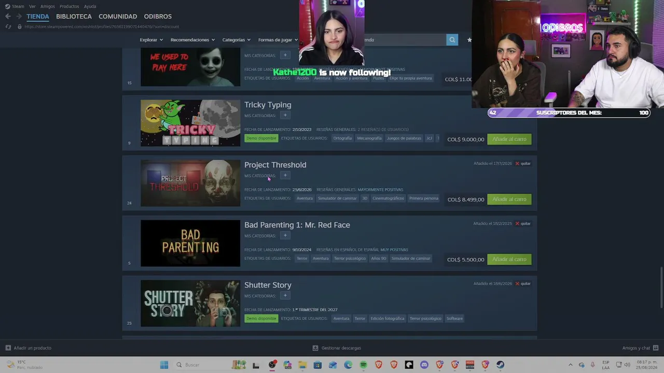Viewport: 664px width, 373px height.
Task: Remove Bad Parenting 1 from the wishlist
Action: click(523, 224)
